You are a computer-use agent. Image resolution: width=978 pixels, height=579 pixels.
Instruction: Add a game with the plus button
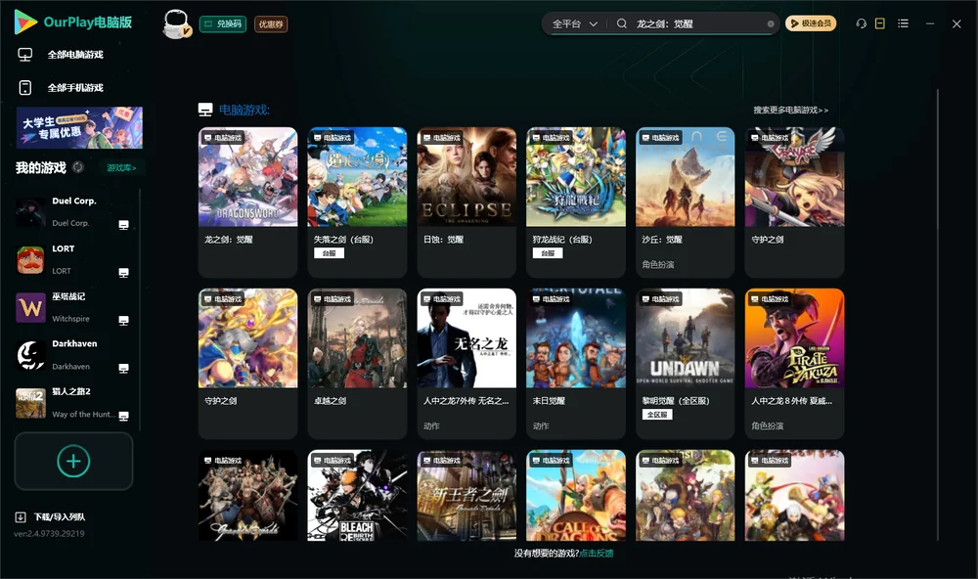pos(73,461)
